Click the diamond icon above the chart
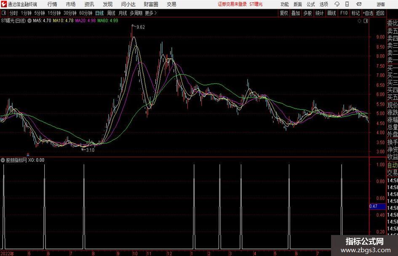The image size is (398, 256). [x=359, y=21]
